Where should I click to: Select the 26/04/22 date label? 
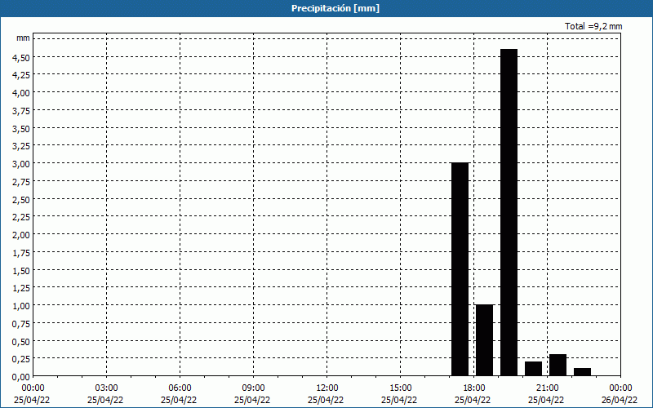tap(620, 400)
